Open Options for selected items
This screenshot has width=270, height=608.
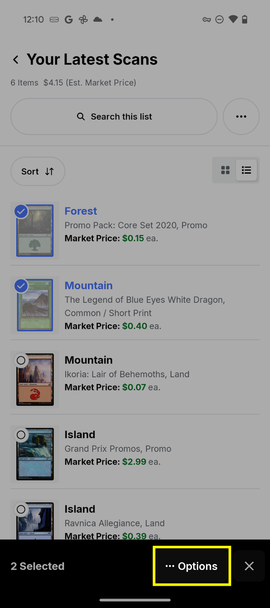pyautogui.click(x=192, y=566)
